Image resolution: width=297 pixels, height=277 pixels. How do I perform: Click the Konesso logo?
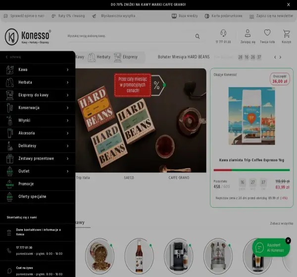tap(28, 37)
